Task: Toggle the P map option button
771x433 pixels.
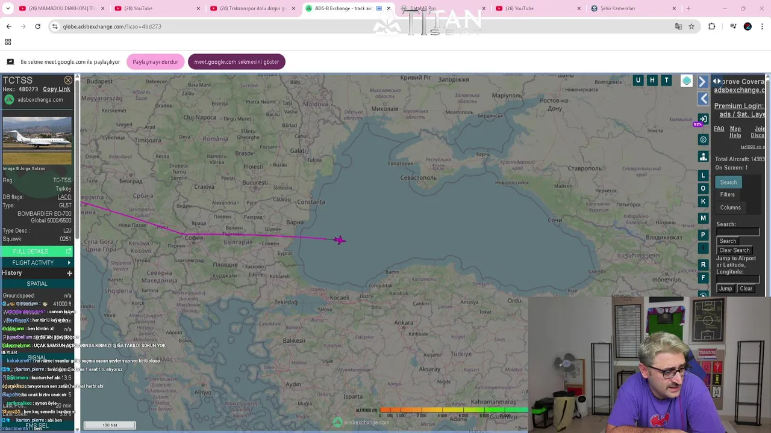Action: pos(703,235)
